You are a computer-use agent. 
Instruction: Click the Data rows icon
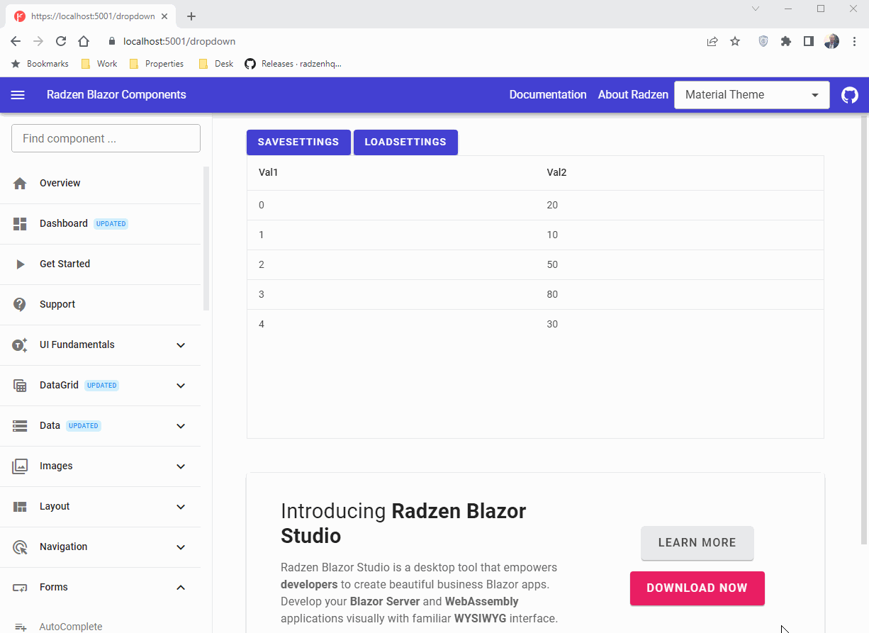20,426
